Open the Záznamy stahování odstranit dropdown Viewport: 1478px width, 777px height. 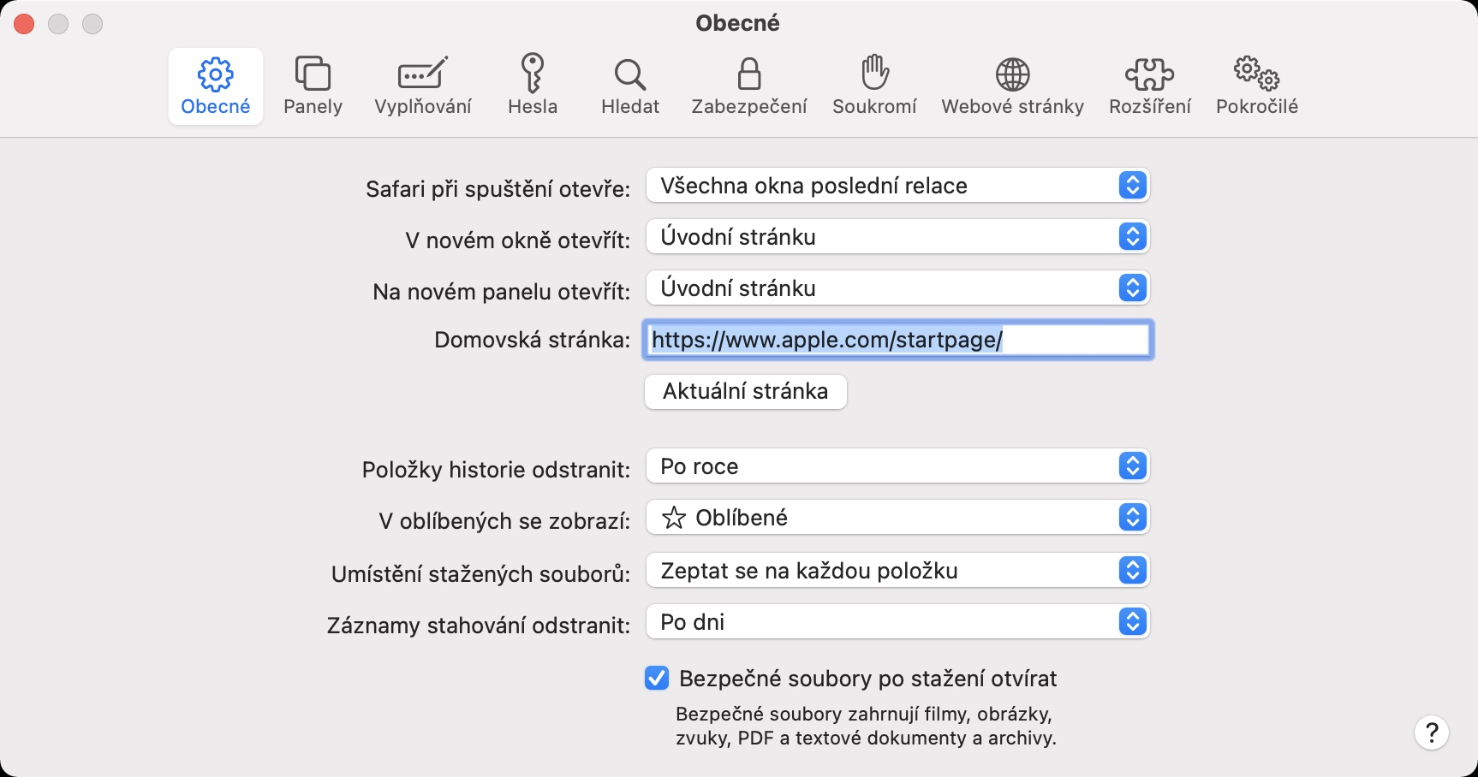pos(897,622)
